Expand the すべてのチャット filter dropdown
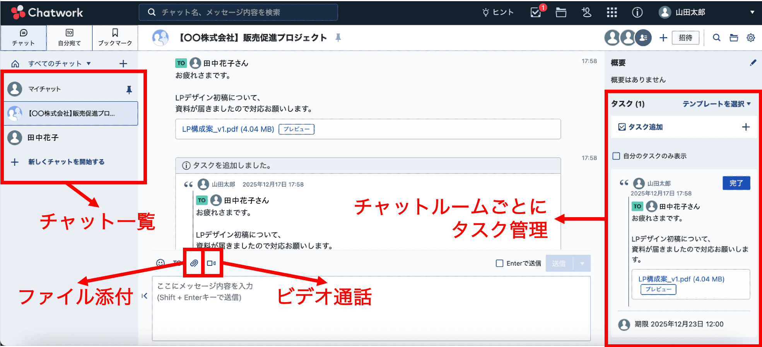762x347 pixels. point(59,63)
